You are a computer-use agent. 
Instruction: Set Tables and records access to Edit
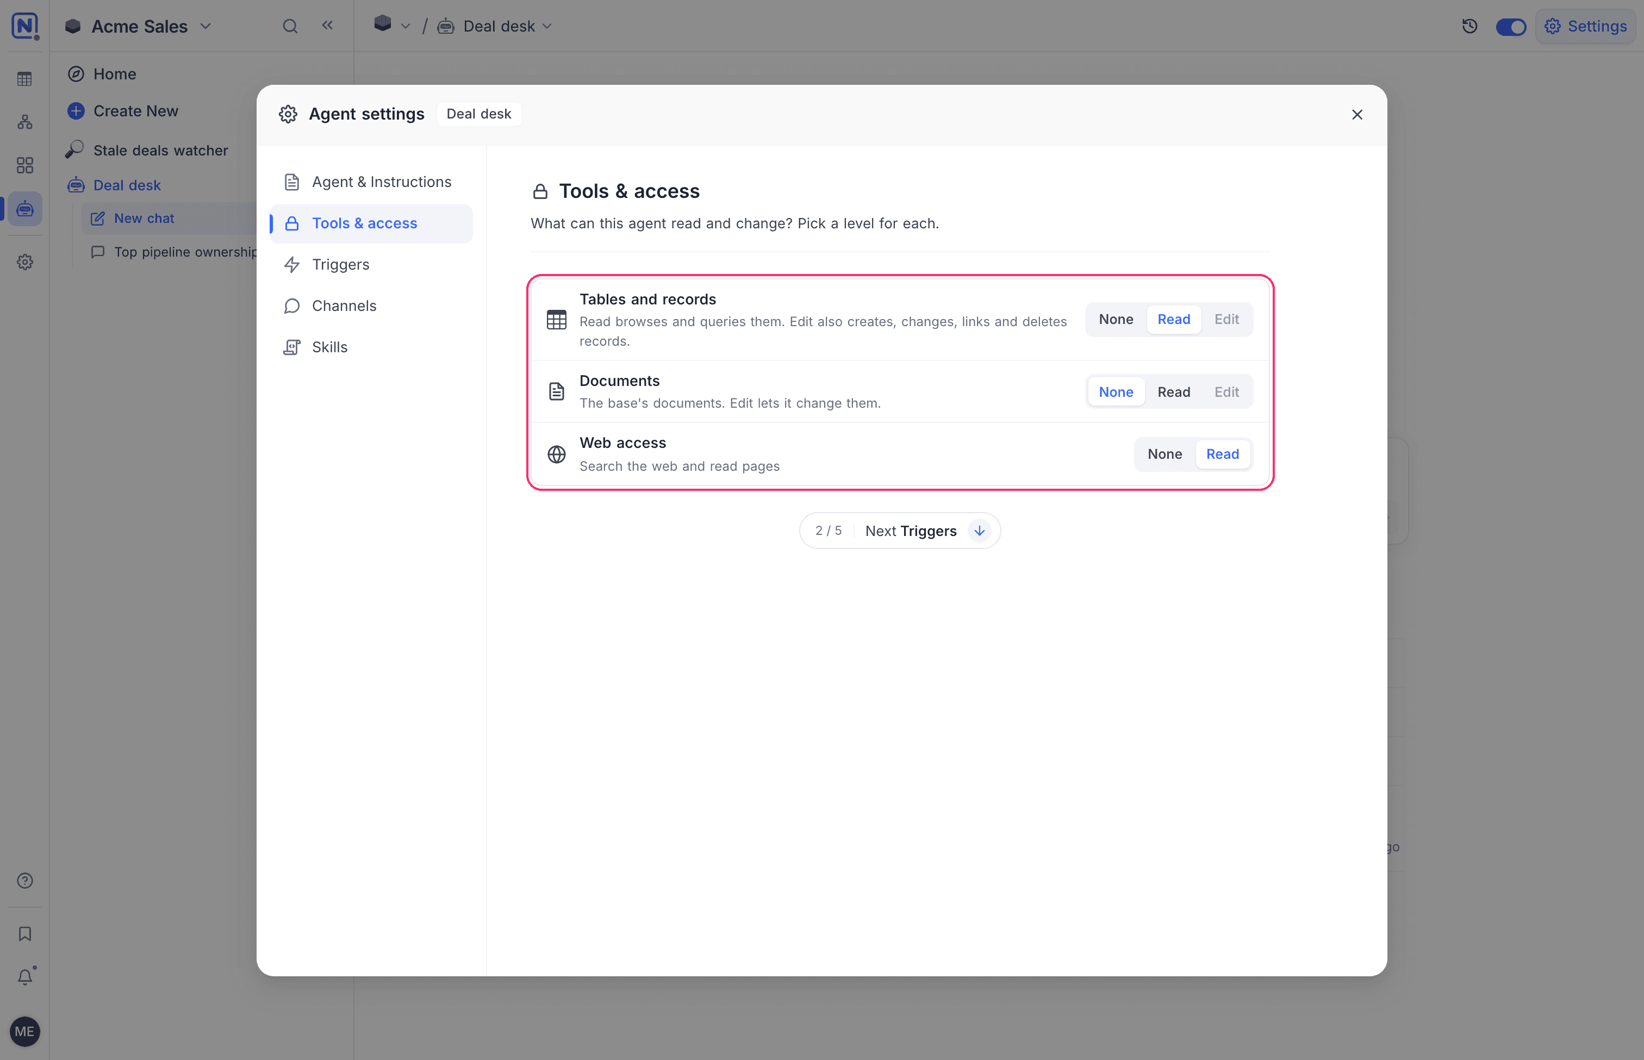pos(1226,320)
